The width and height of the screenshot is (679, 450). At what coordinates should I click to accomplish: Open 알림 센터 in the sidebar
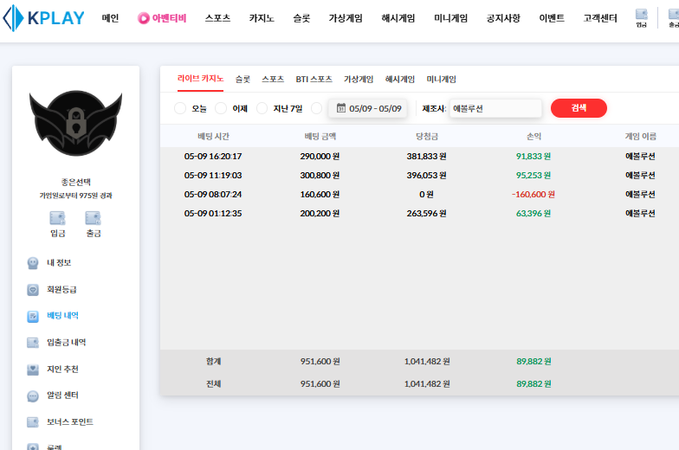tap(62, 395)
